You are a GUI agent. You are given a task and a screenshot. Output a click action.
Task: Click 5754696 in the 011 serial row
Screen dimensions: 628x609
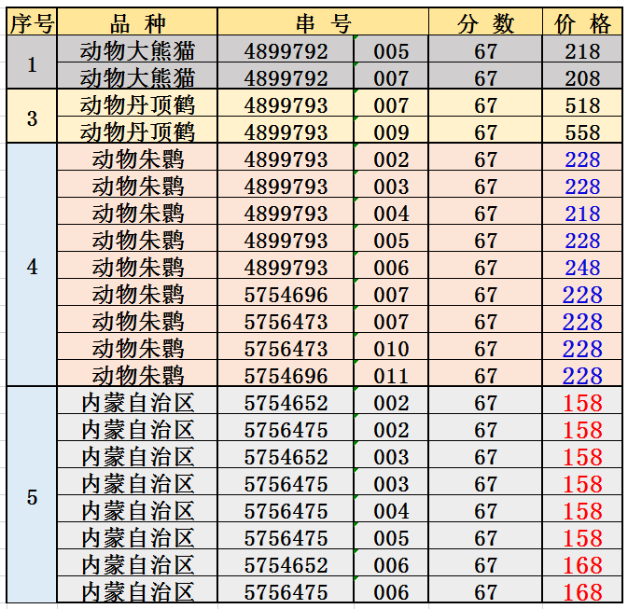point(286,376)
